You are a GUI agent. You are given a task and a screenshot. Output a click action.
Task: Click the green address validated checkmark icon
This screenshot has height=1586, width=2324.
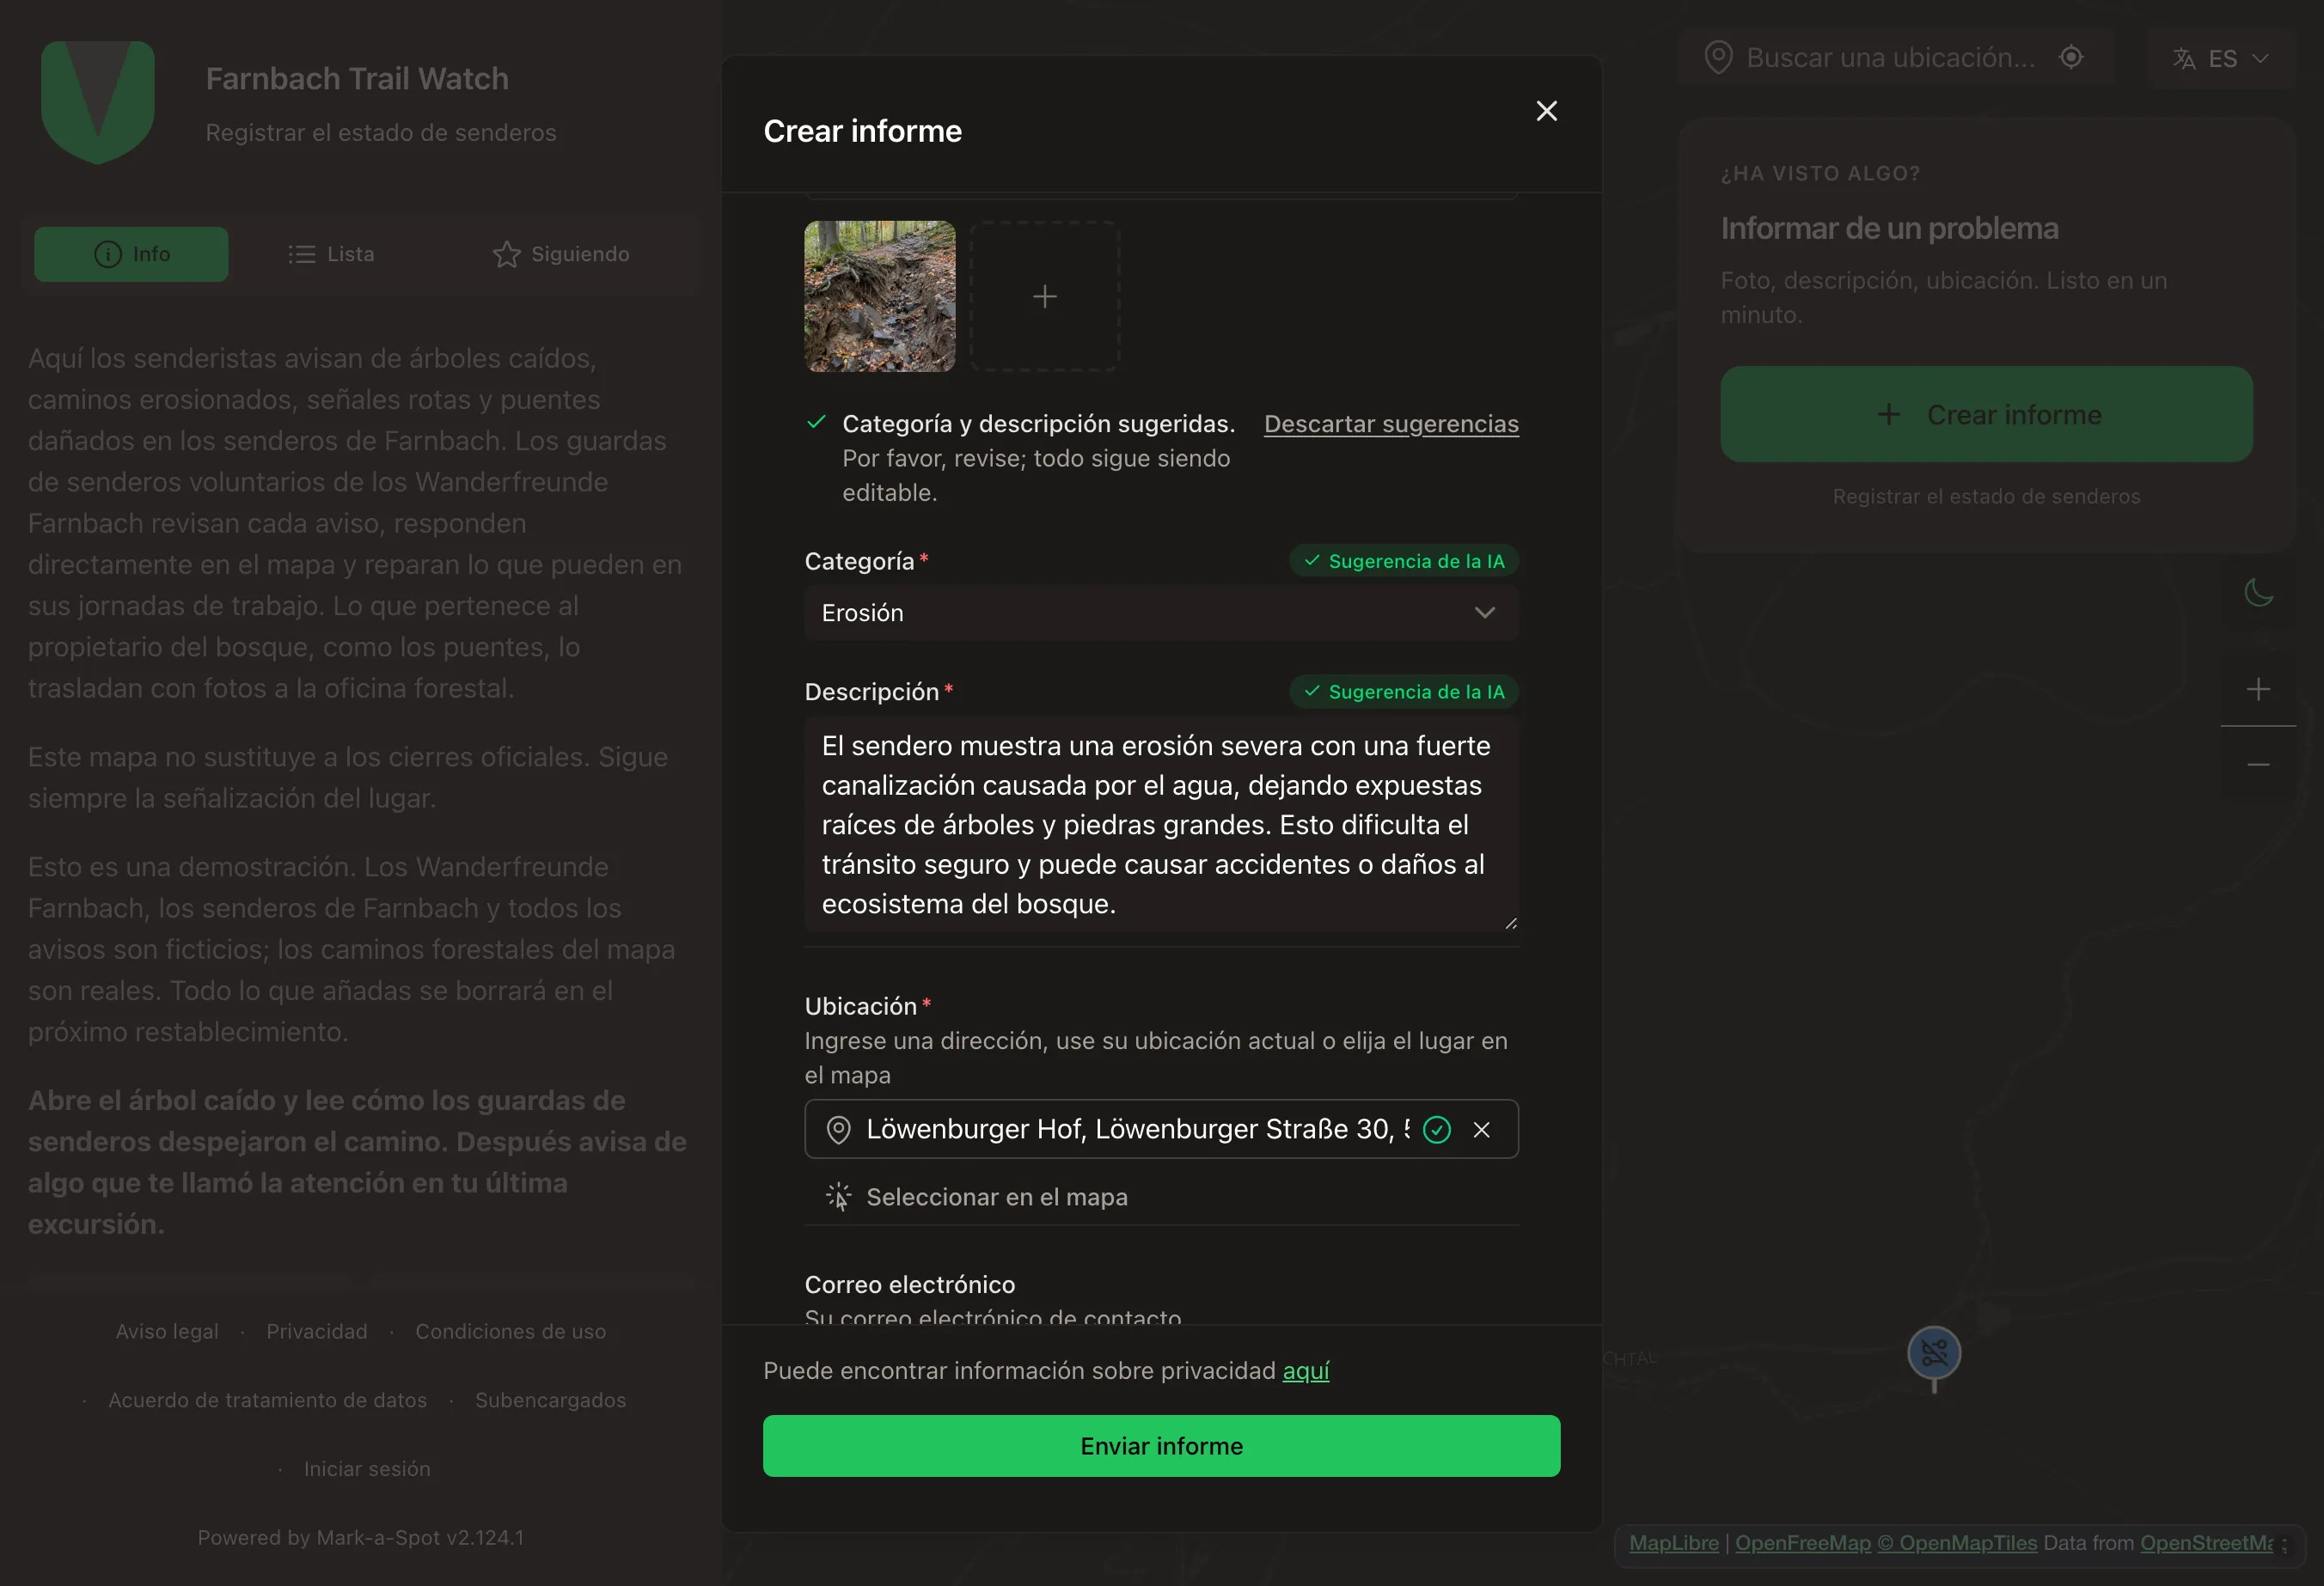(x=1437, y=1129)
